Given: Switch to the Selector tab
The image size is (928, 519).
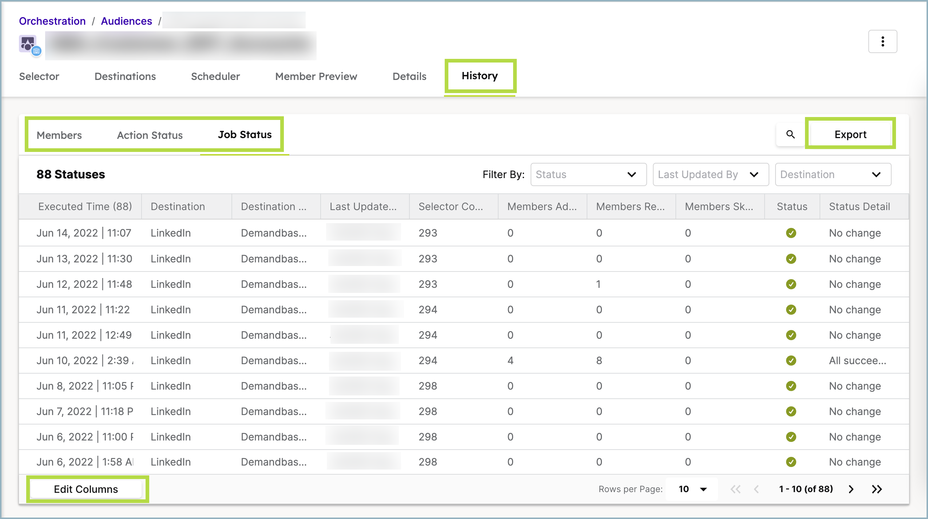Looking at the screenshot, I should click(39, 76).
